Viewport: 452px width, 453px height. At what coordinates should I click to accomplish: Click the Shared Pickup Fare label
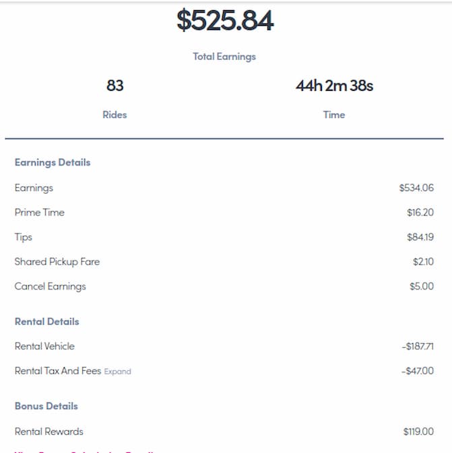[57, 262]
